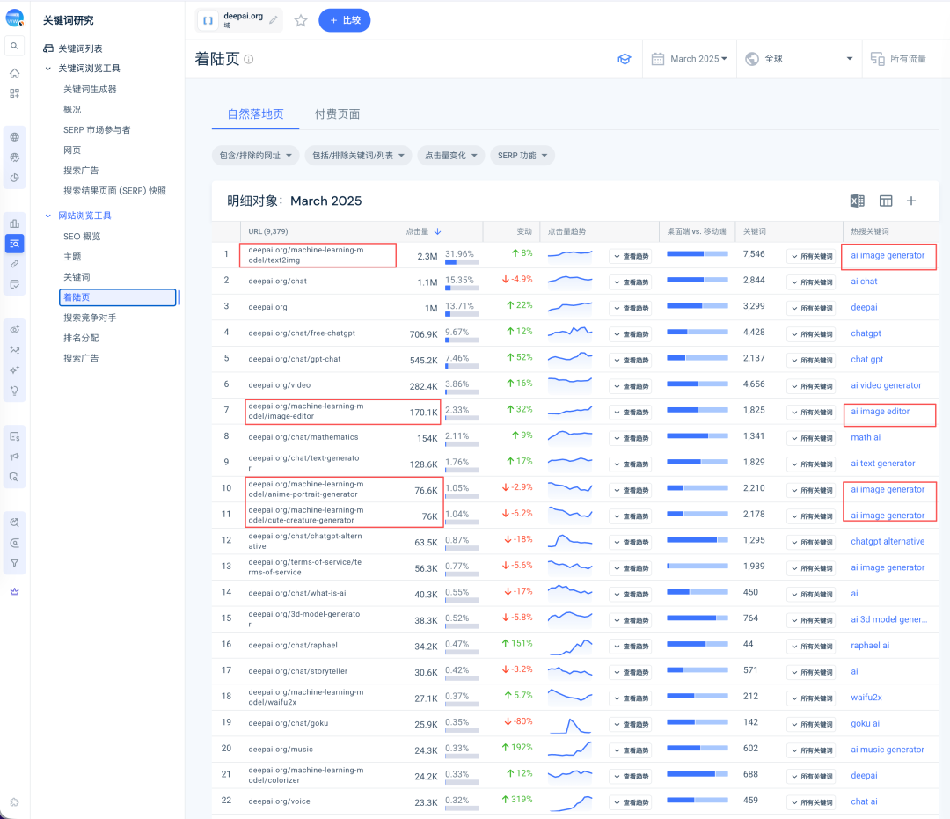Open the ai video generator keyword link

point(886,385)
